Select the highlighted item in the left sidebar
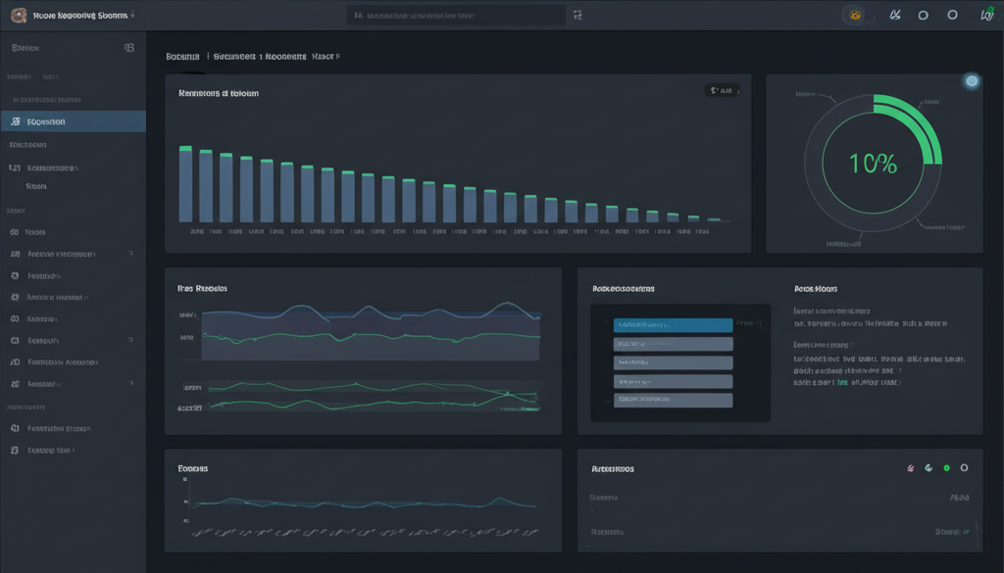The image size is (1004, 573). point(73,122)
